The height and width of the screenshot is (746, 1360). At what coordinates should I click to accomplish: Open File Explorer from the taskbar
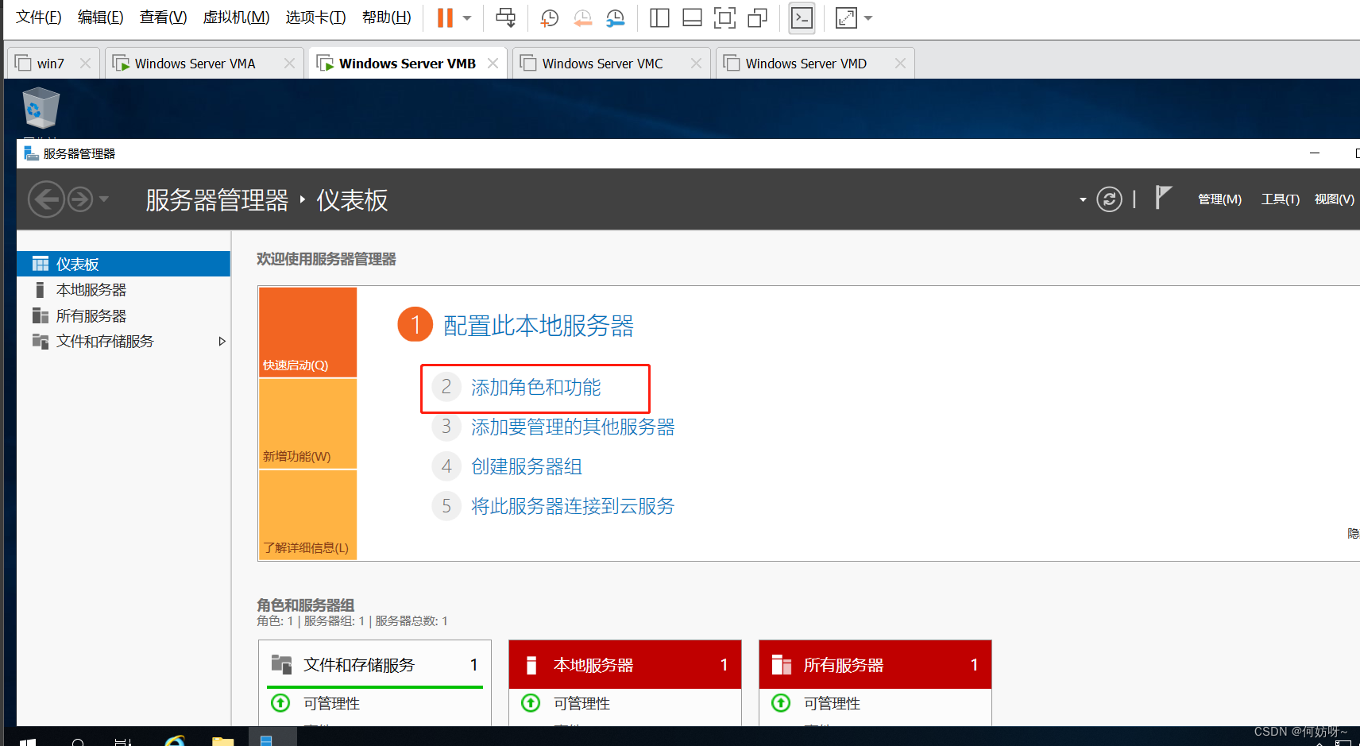[x=223, y=740]
